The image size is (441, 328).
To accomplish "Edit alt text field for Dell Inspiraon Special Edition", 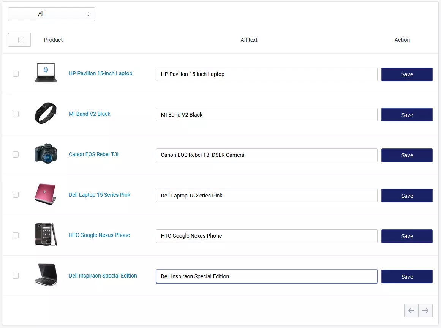I will (267, 277).
